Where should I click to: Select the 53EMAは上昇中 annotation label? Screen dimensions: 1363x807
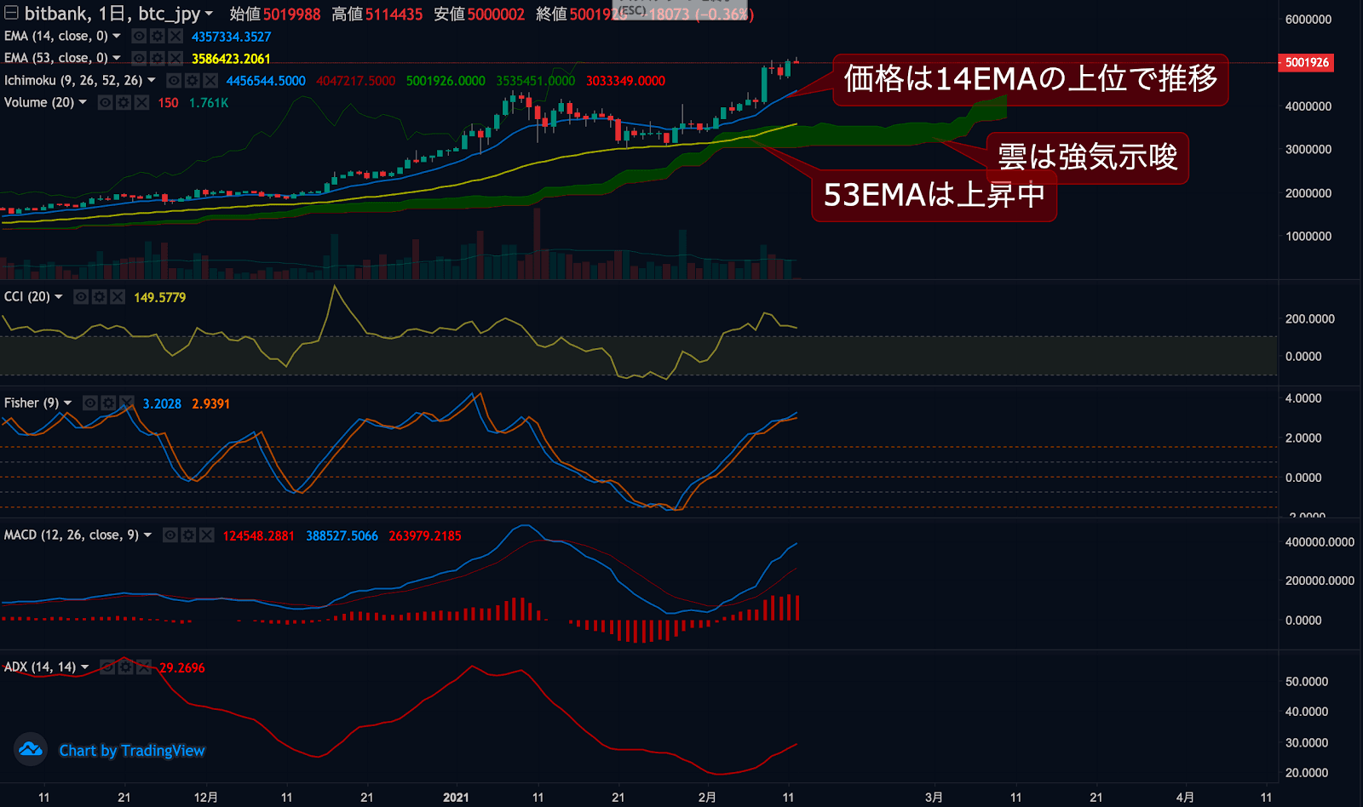point(934,195)
